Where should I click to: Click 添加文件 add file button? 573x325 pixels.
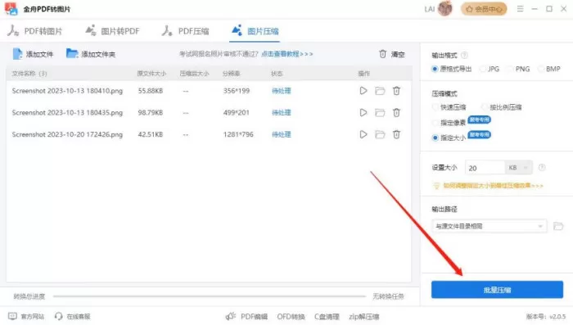tap(33, 54)
